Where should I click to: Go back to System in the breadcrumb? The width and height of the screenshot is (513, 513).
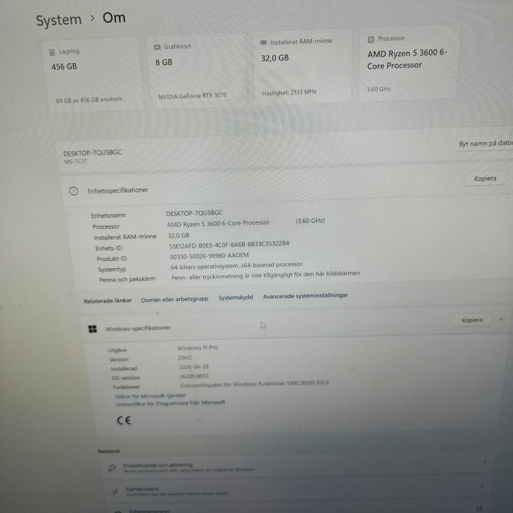[x=59, y=20]
